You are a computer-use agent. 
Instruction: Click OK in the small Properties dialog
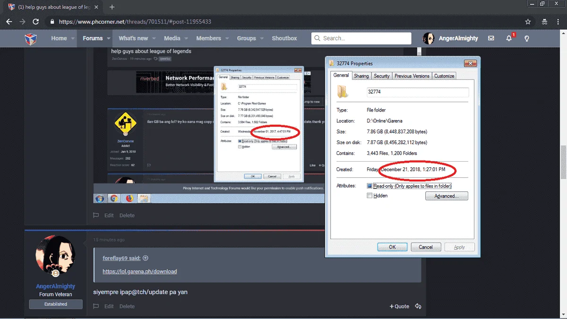tap(253, 176)
